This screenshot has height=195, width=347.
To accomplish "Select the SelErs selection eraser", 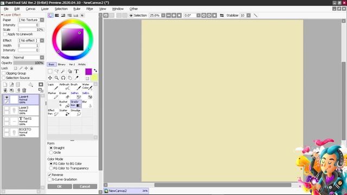I will coord(87,95).
